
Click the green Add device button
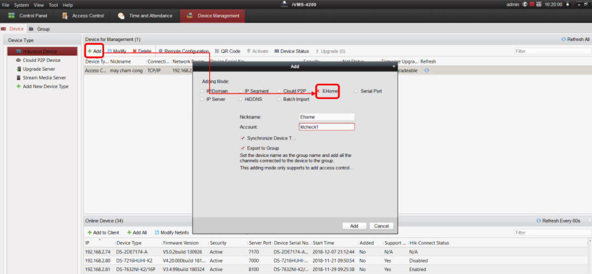click(94, 51)
